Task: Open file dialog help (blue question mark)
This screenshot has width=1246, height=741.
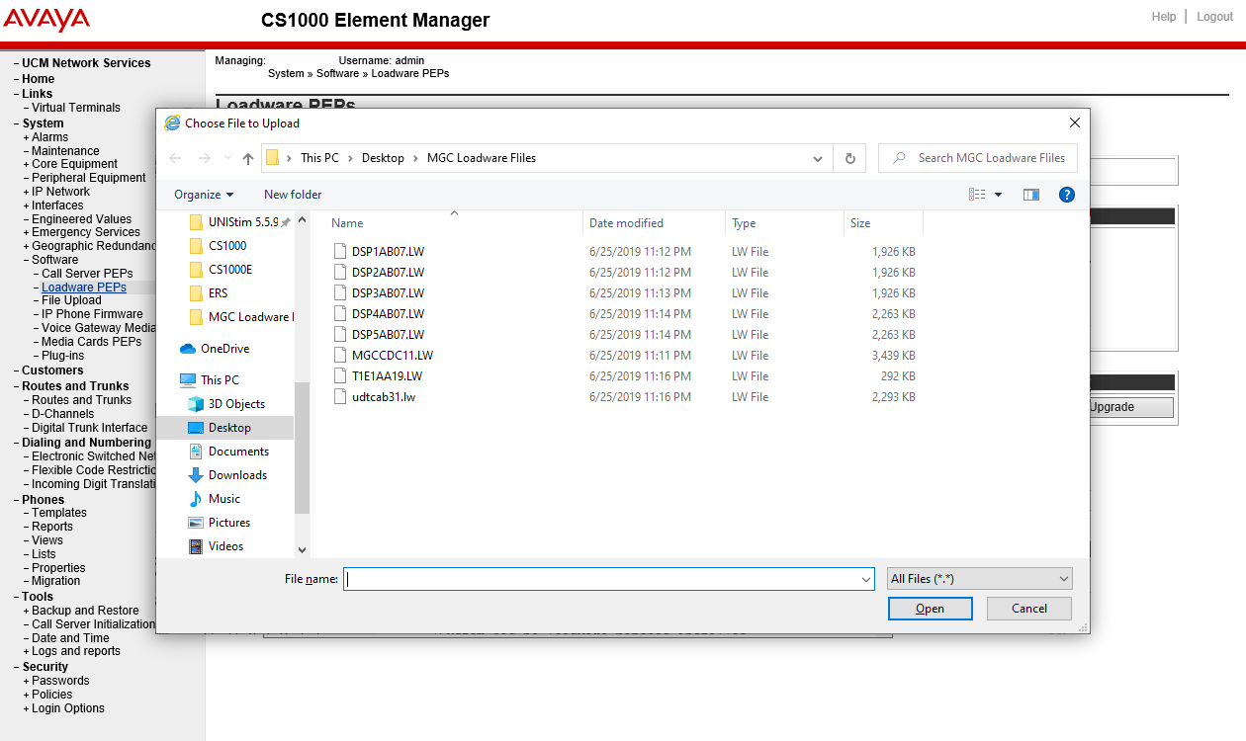Action: click(x=1067, y=195)
